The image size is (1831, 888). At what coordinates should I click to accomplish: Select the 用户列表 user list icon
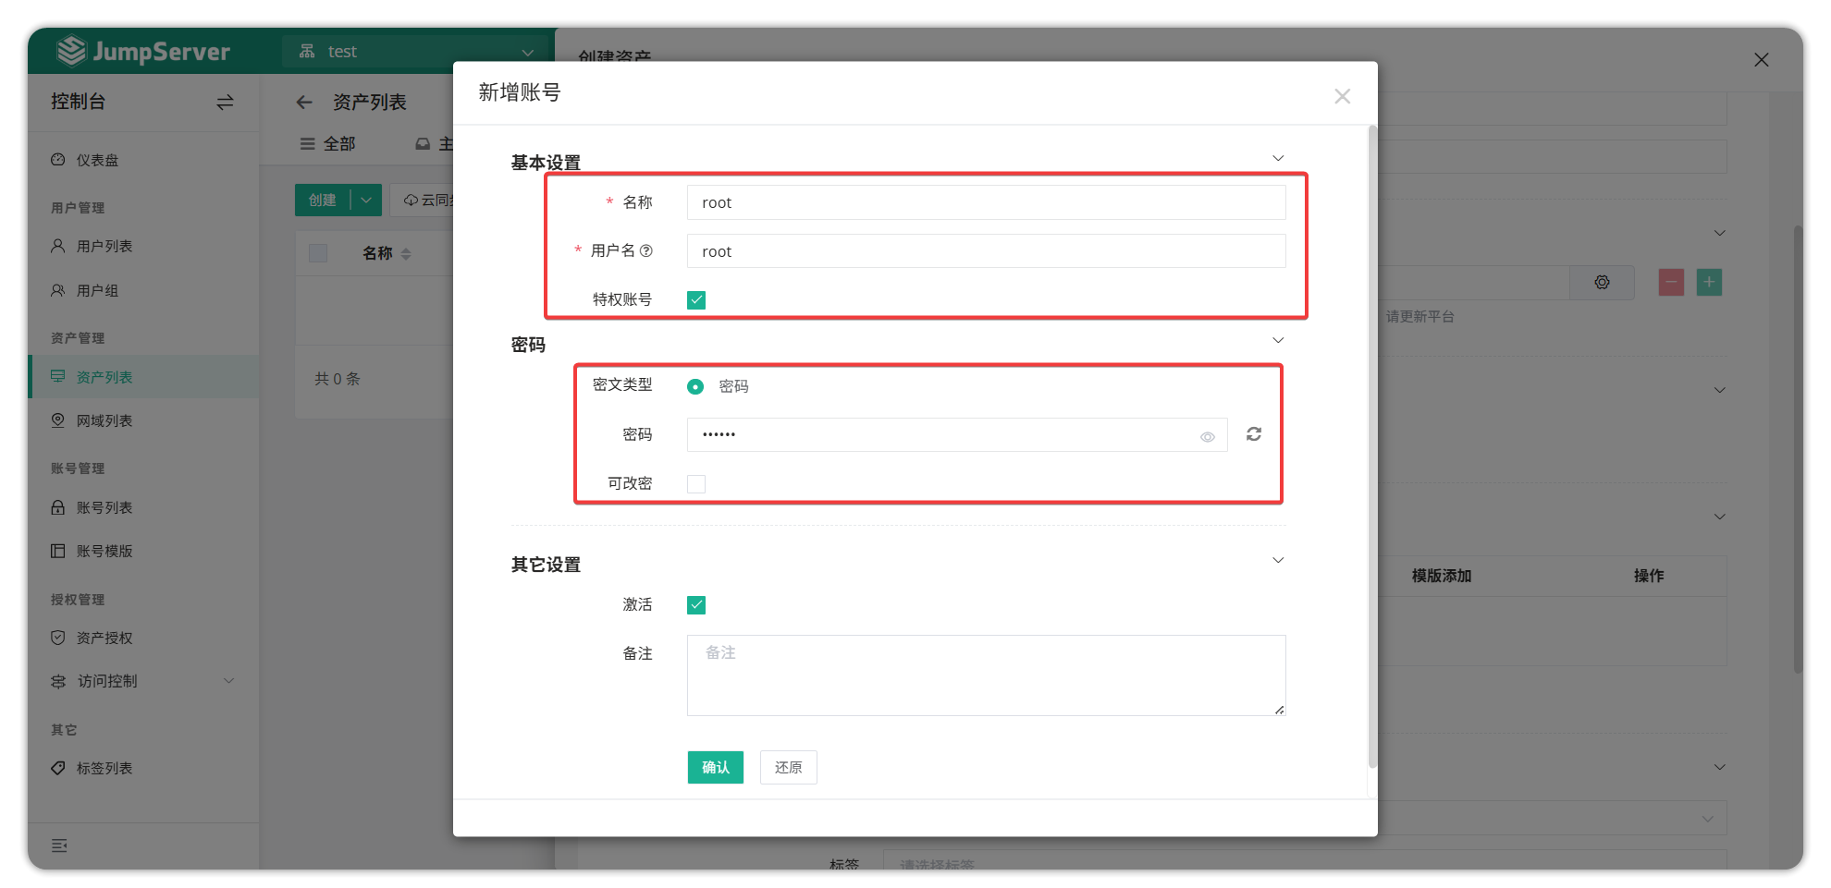click(58, 246)
